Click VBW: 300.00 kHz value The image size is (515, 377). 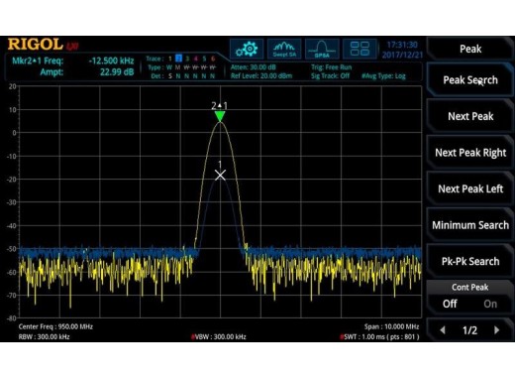pos(219,337)
